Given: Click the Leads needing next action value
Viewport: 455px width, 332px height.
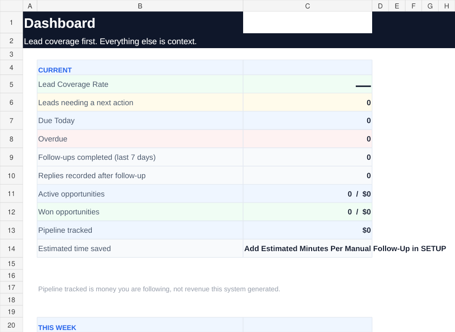Looking at the screenshot, I should click(x=308, y=102).
